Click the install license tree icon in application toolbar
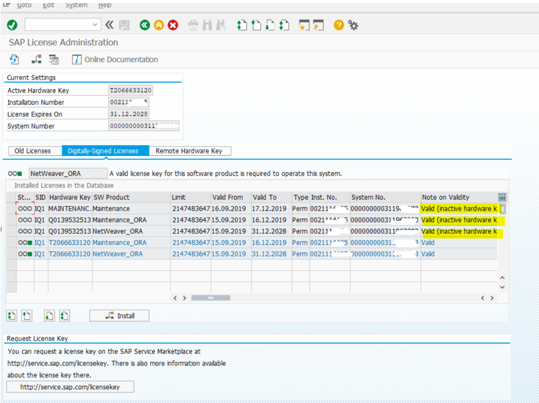The width and height of the screenshot is (539, 403). pyautogui.click(x=36, y=59)
